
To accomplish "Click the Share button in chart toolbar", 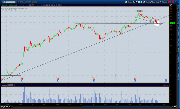I will (x=128, y=2).
